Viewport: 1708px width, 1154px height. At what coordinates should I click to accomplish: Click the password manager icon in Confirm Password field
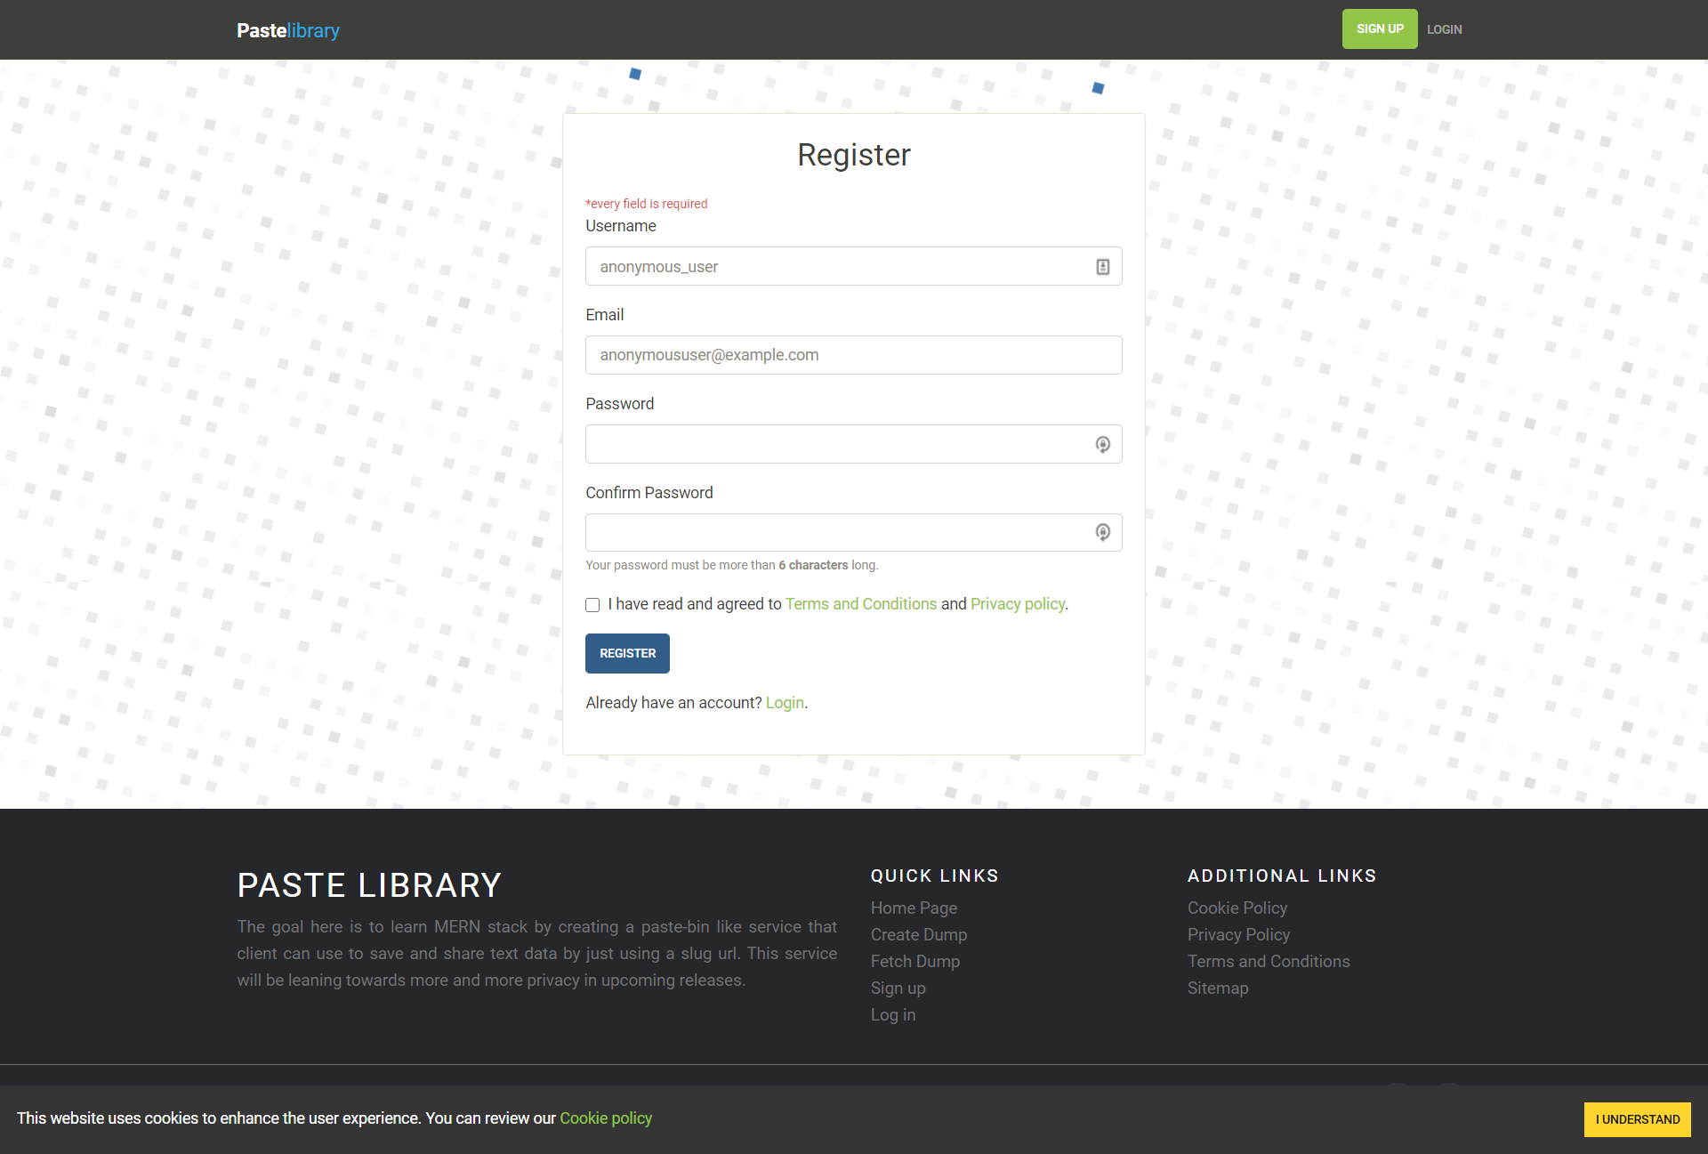pos(1102,532)
